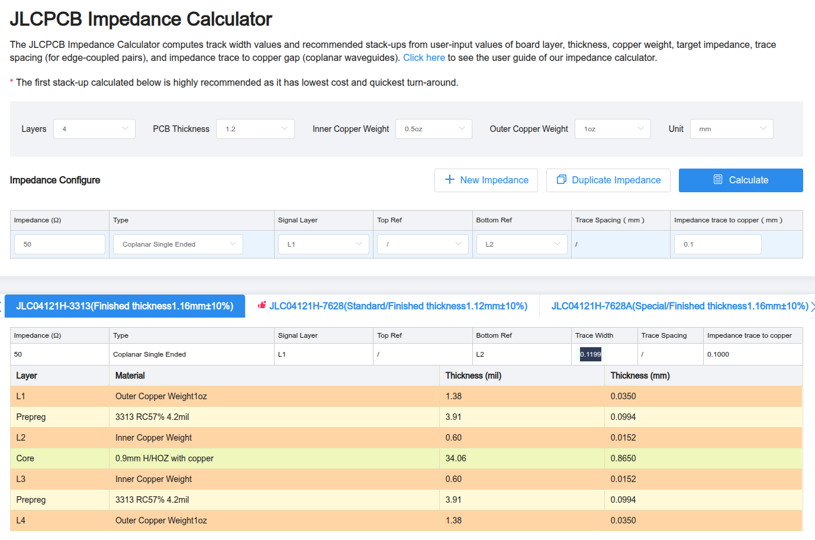Focus the impedance trace to copper field
This screenshot has height=540, width=815.
tap(718, 244)
